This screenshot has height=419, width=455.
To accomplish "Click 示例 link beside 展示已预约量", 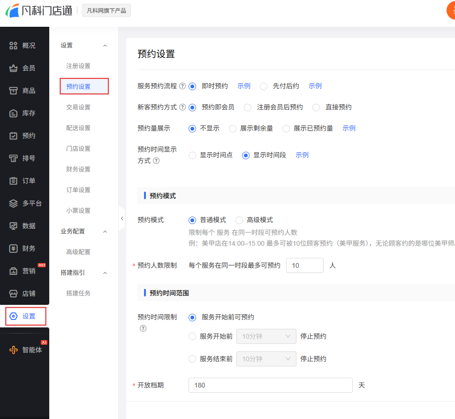I will click(x=349, y=128).
